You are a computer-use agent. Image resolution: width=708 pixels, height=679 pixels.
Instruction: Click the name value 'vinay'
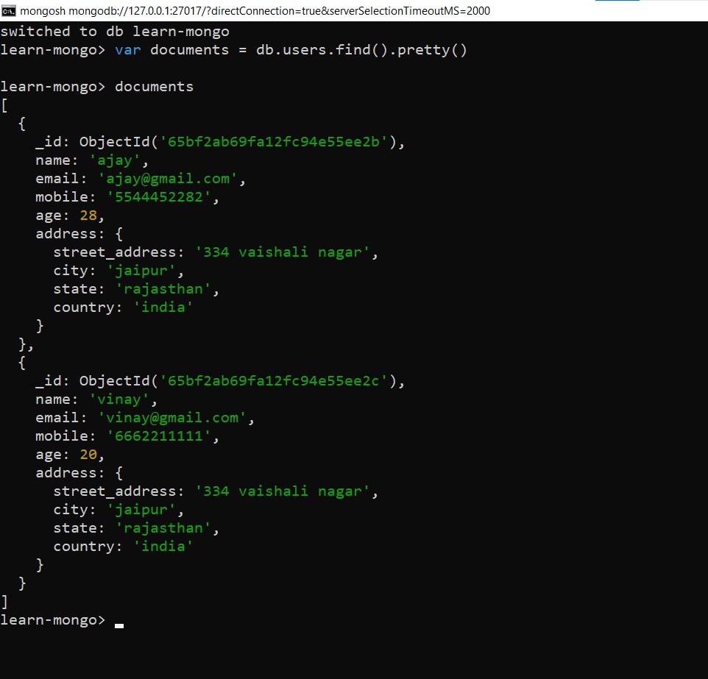(119, 399)
